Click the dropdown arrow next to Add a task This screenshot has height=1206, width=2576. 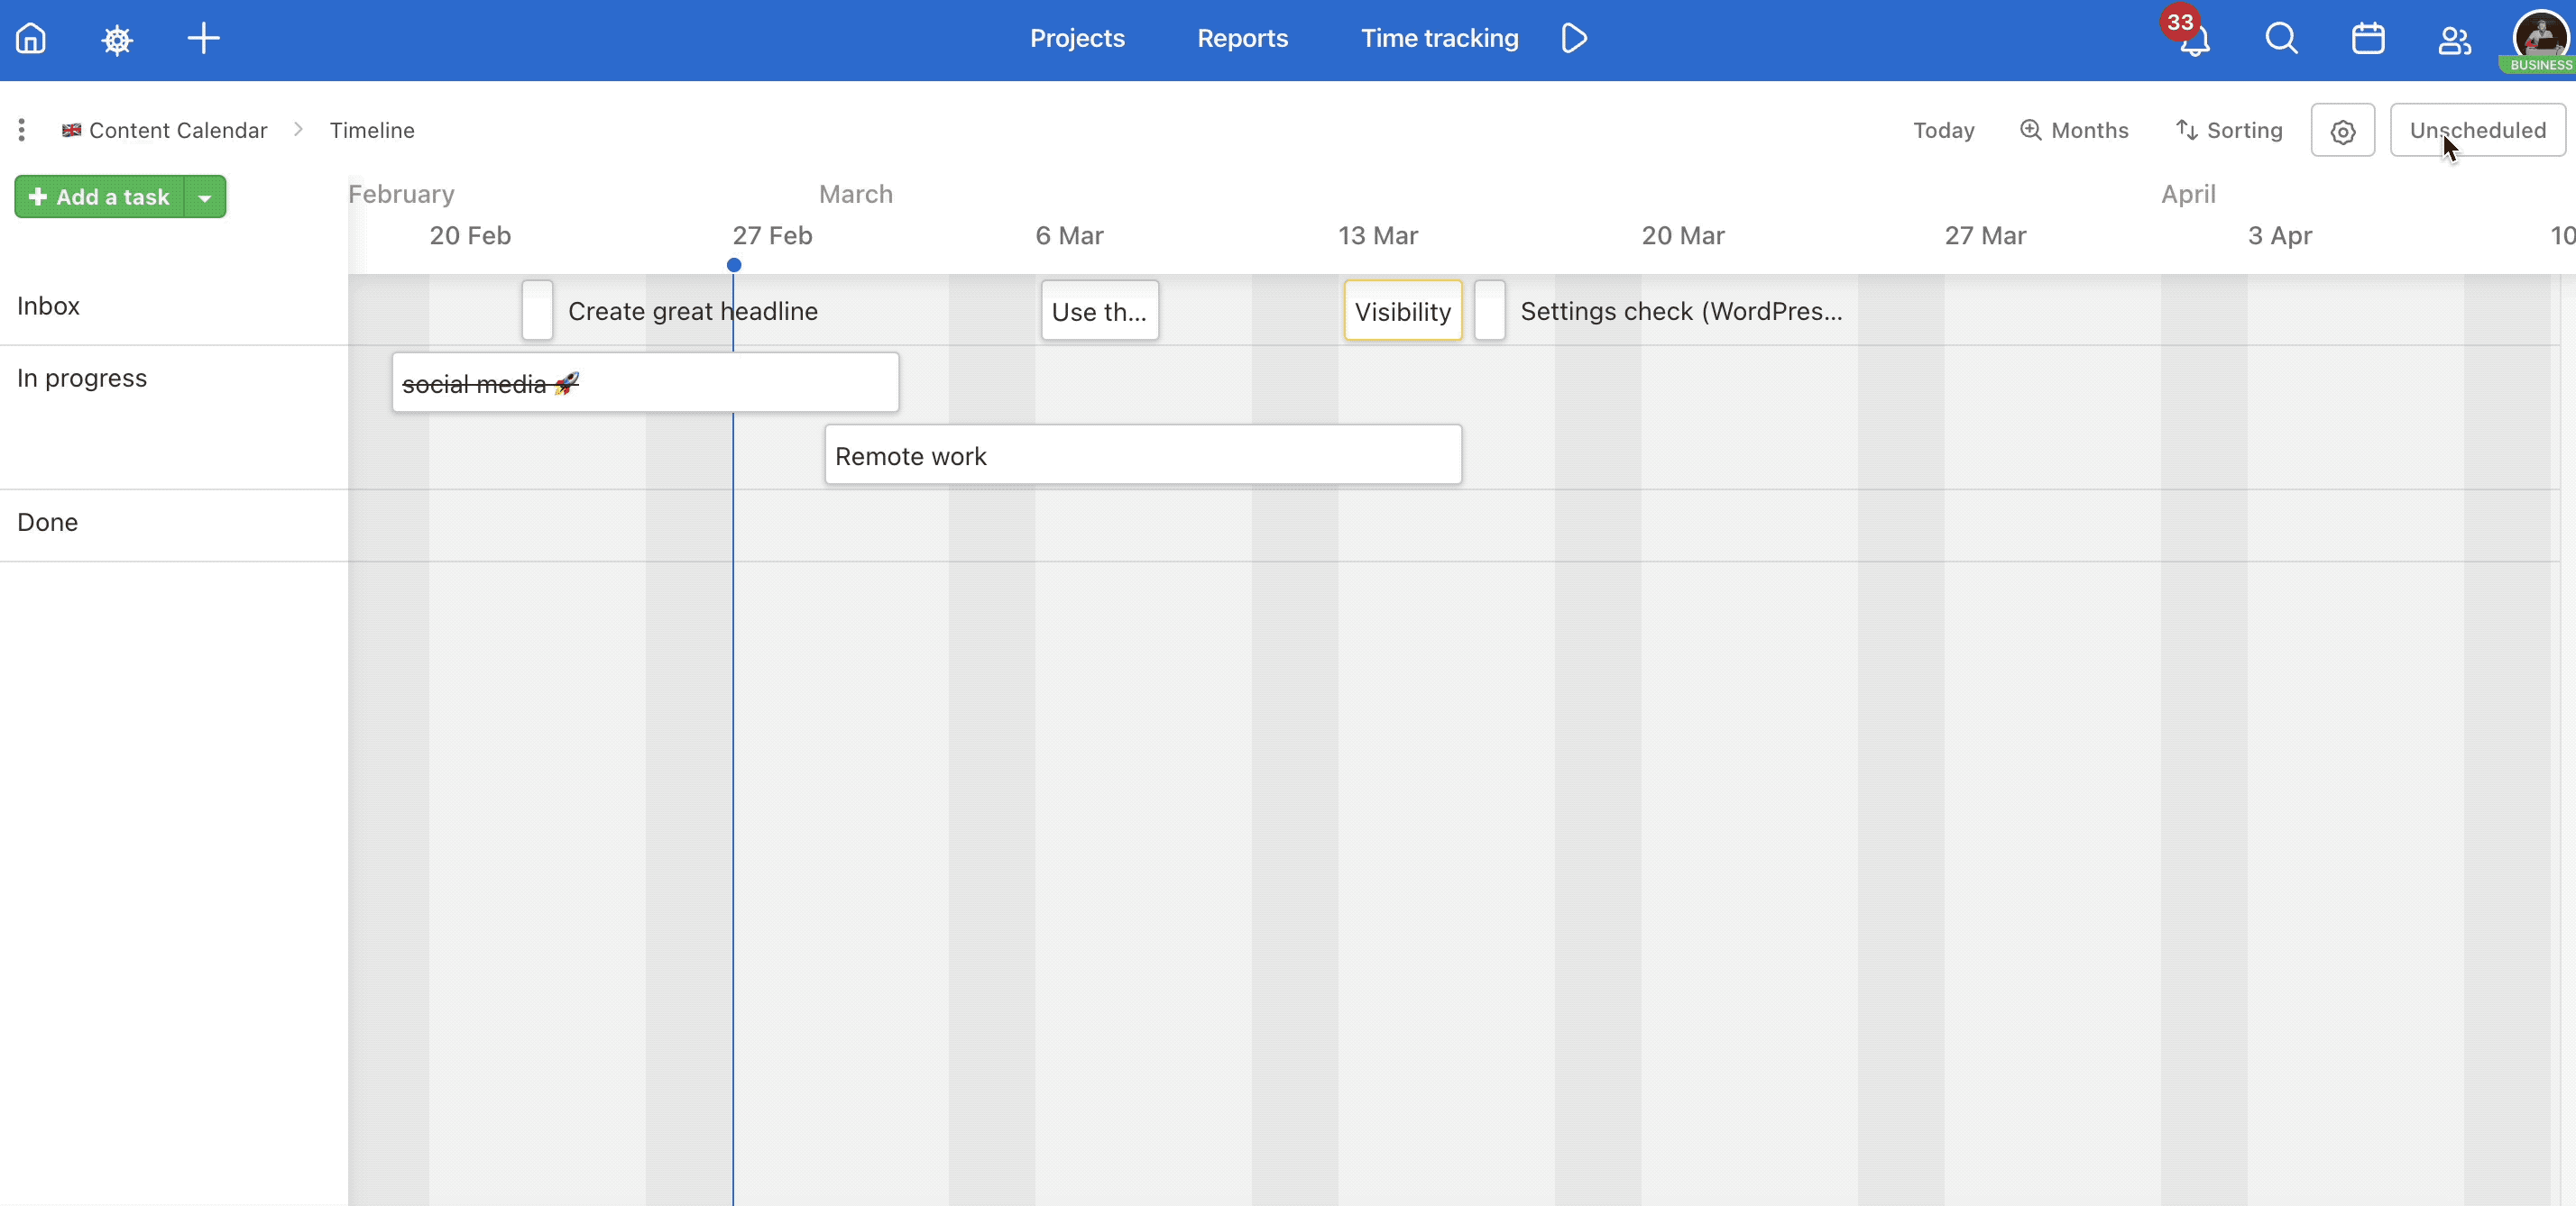pos(206,196)
